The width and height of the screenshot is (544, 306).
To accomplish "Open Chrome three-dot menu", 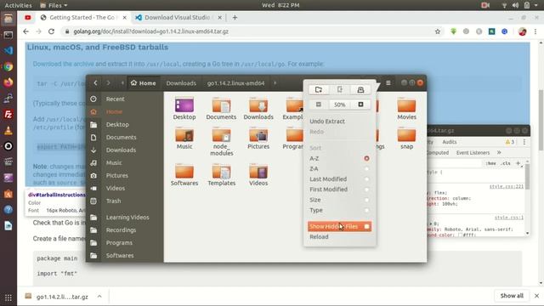I will click(535, 31).
